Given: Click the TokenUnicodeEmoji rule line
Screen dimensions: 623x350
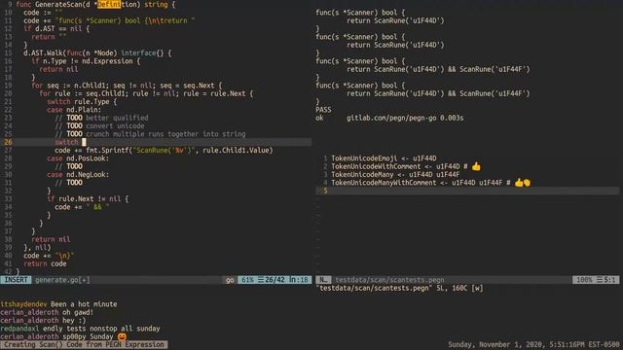Looking at the screenshot, I should pyautogui.click(x=384, y=158).
